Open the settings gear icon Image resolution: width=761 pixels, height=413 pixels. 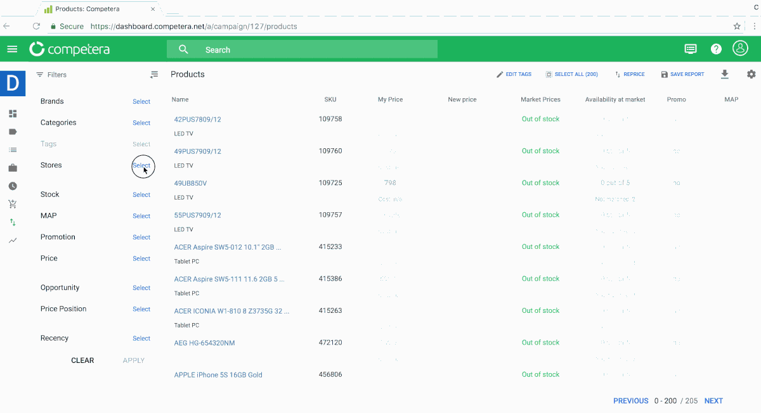pos(751,74)
